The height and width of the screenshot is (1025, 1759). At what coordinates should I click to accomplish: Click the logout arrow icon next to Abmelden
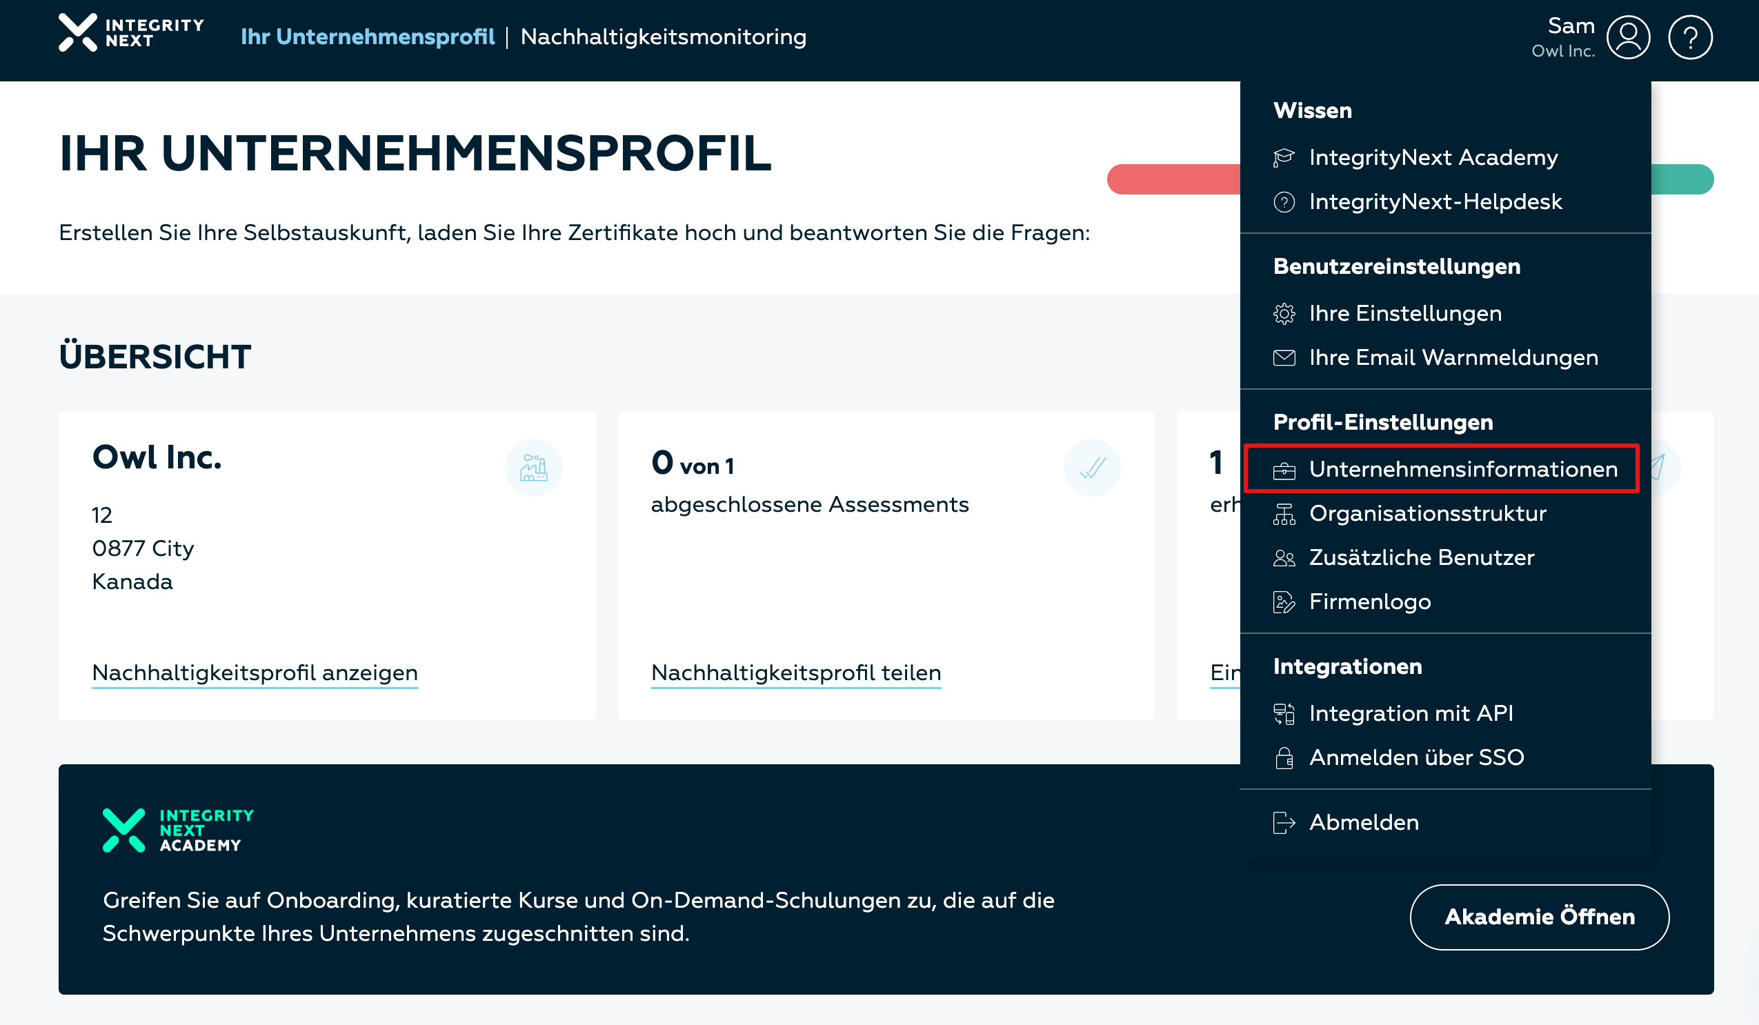tap(1284, 823)
